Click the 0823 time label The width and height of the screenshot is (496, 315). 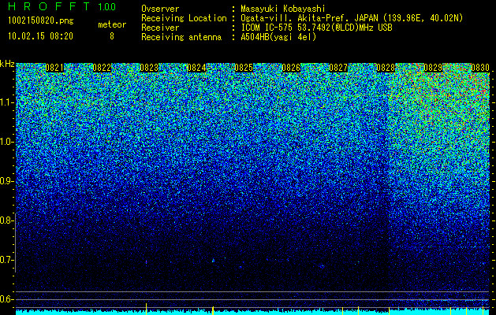149,68
